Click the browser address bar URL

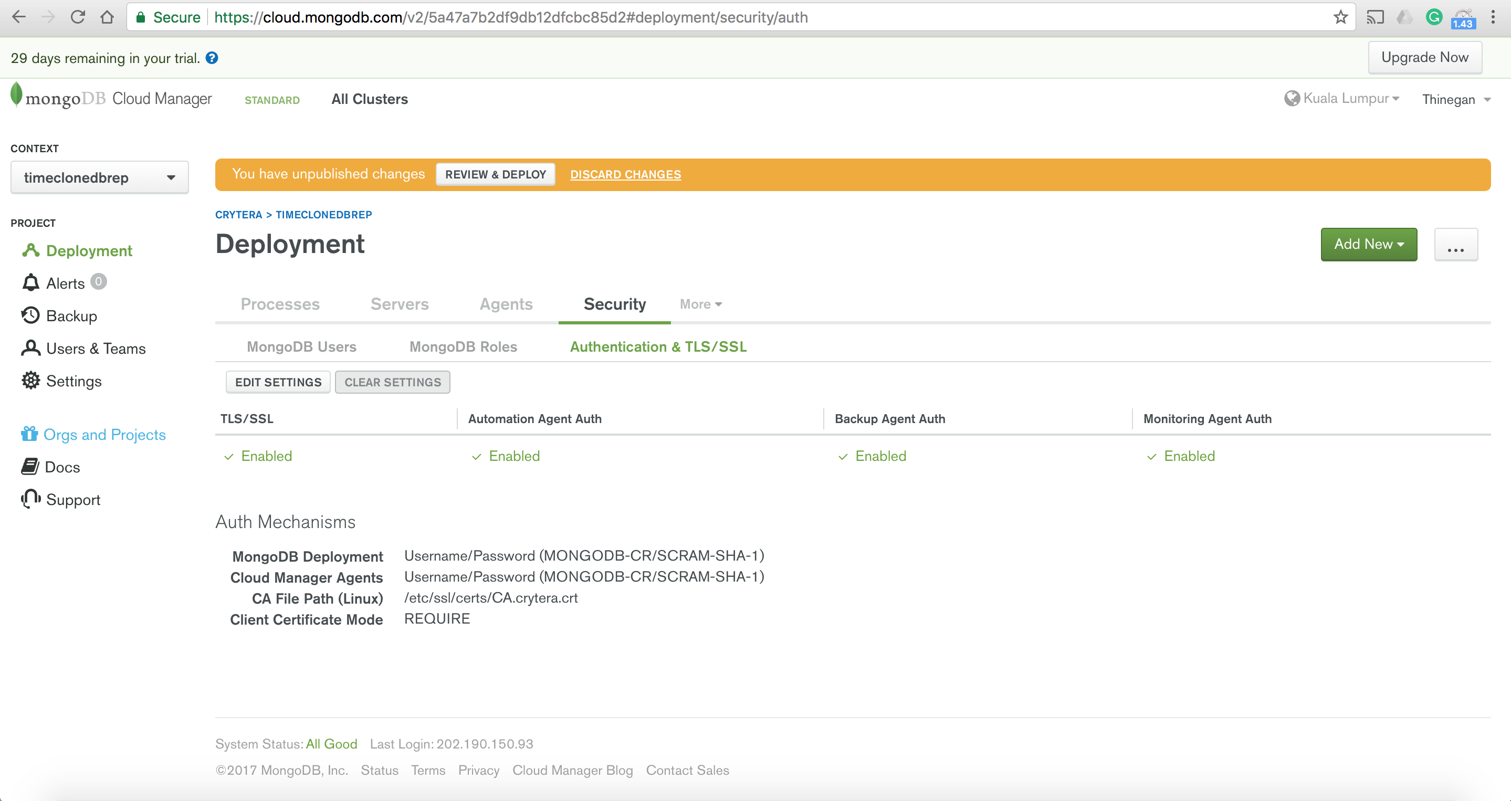[510, 17]
